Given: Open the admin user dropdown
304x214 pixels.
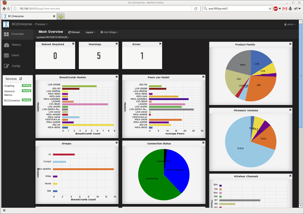Looking at the screenshot, I should (290, 24).
